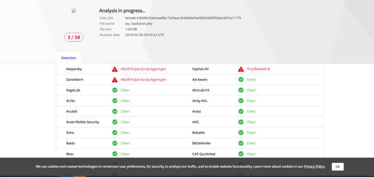Screen dimensions: 374x177
Task: Click ZoneAlarm HEUR:Trojan.Script.Agent.gen detection text
Action: (x=144, y=80)
